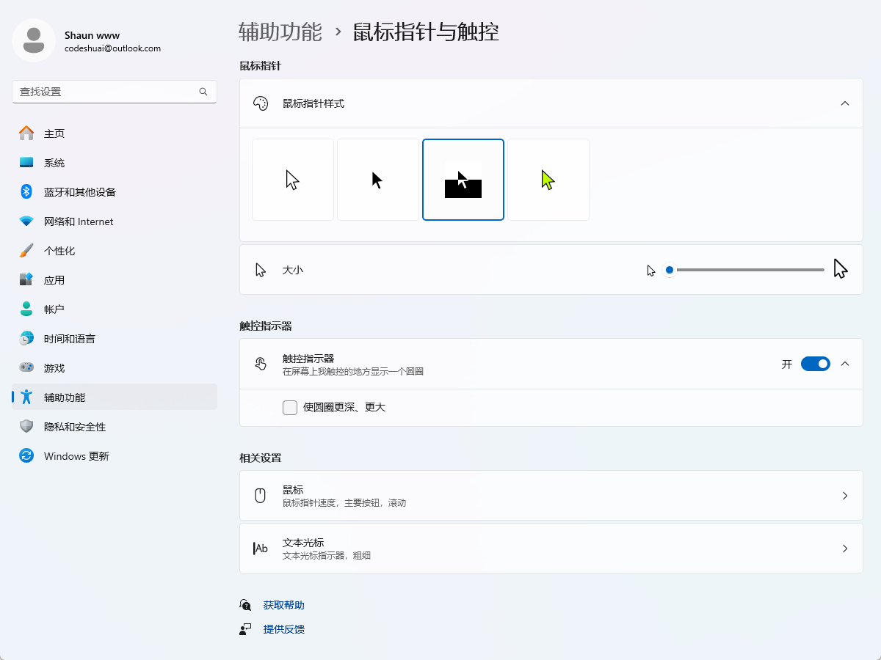Select the black mouse pointer style
Image resolution: width=881 pixels, height=660 pixels.
[378, 179]
